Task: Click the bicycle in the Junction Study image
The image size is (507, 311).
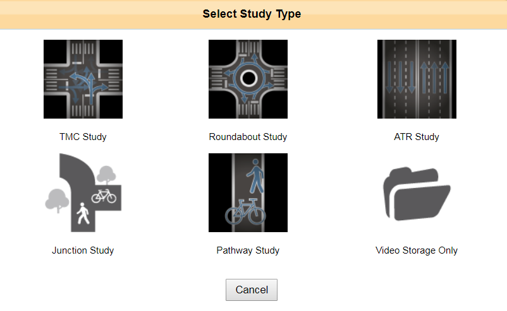Action: [103, 195]
